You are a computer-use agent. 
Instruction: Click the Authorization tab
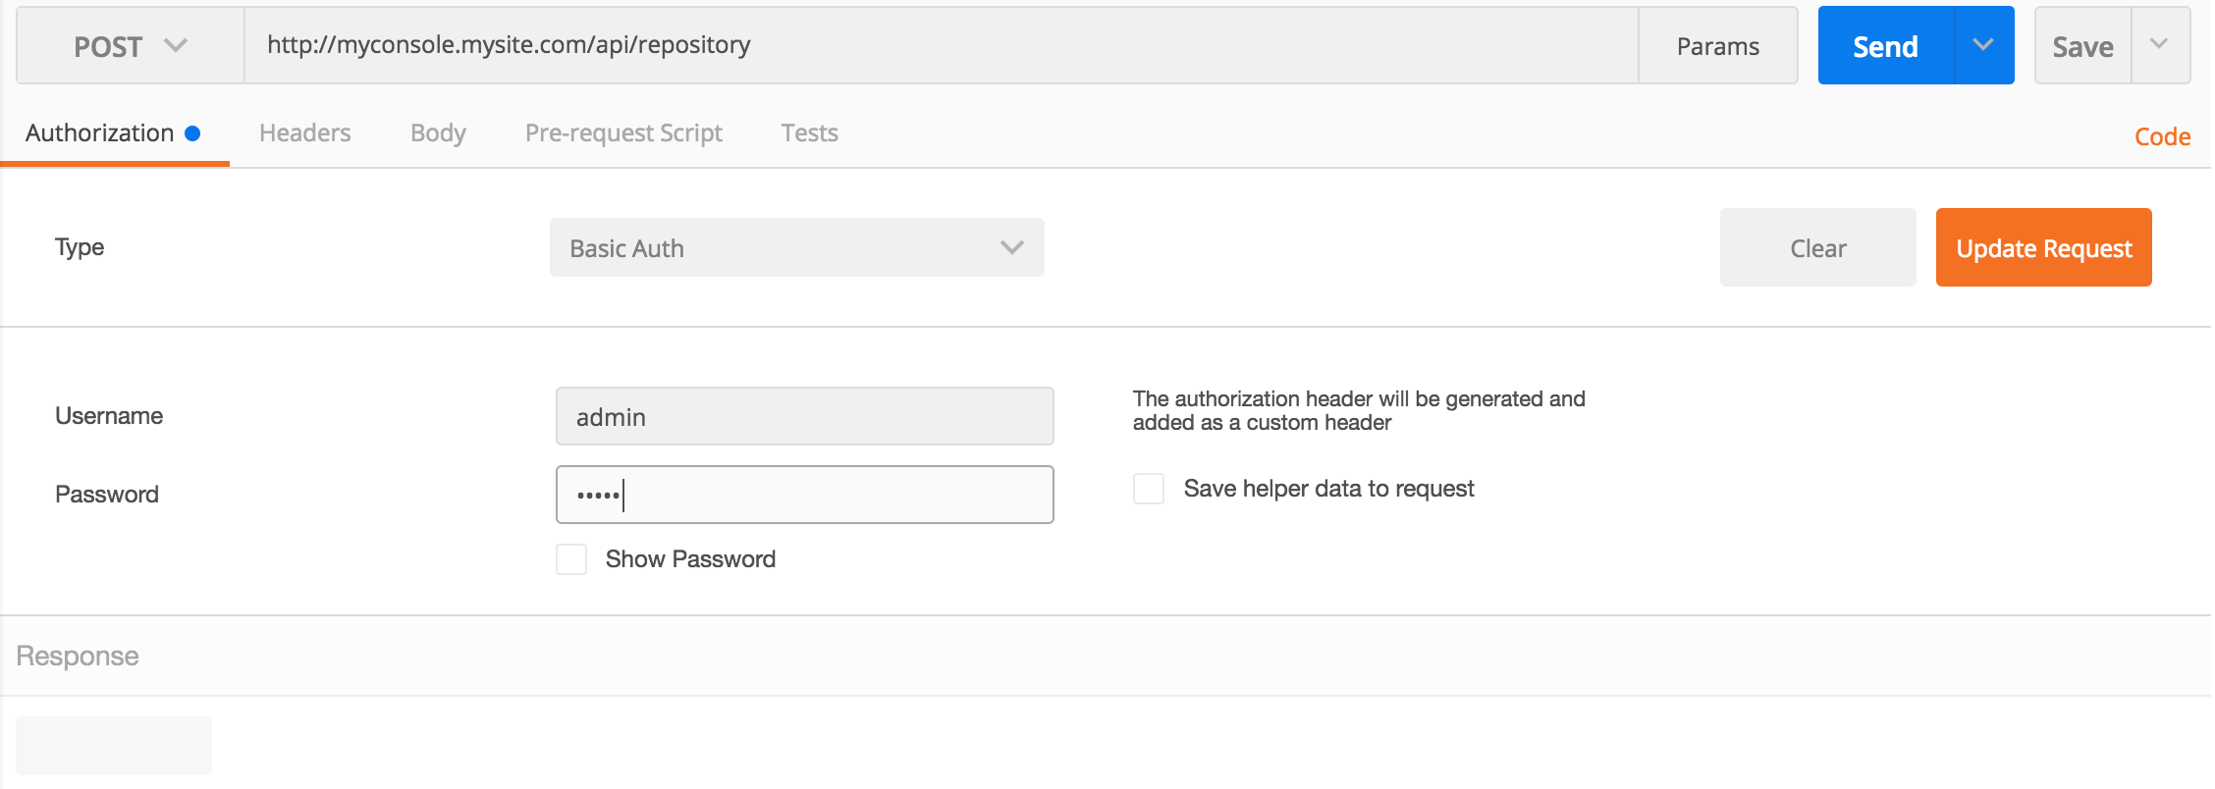[100, 133]
